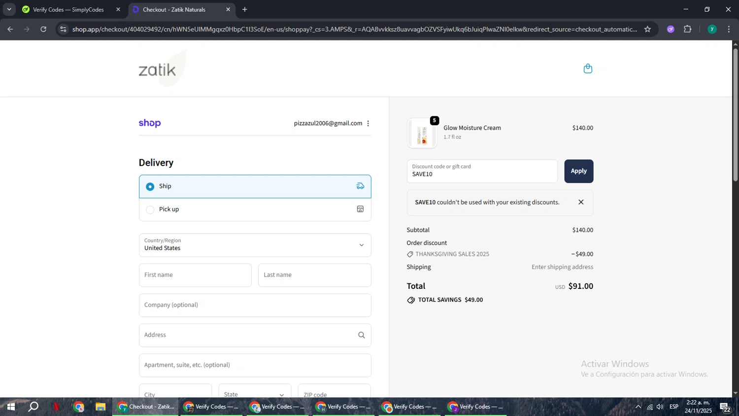Viewport: 739px width, 416px height.
Task: Click the address search magnifier icon
Action: coord(361,335)
